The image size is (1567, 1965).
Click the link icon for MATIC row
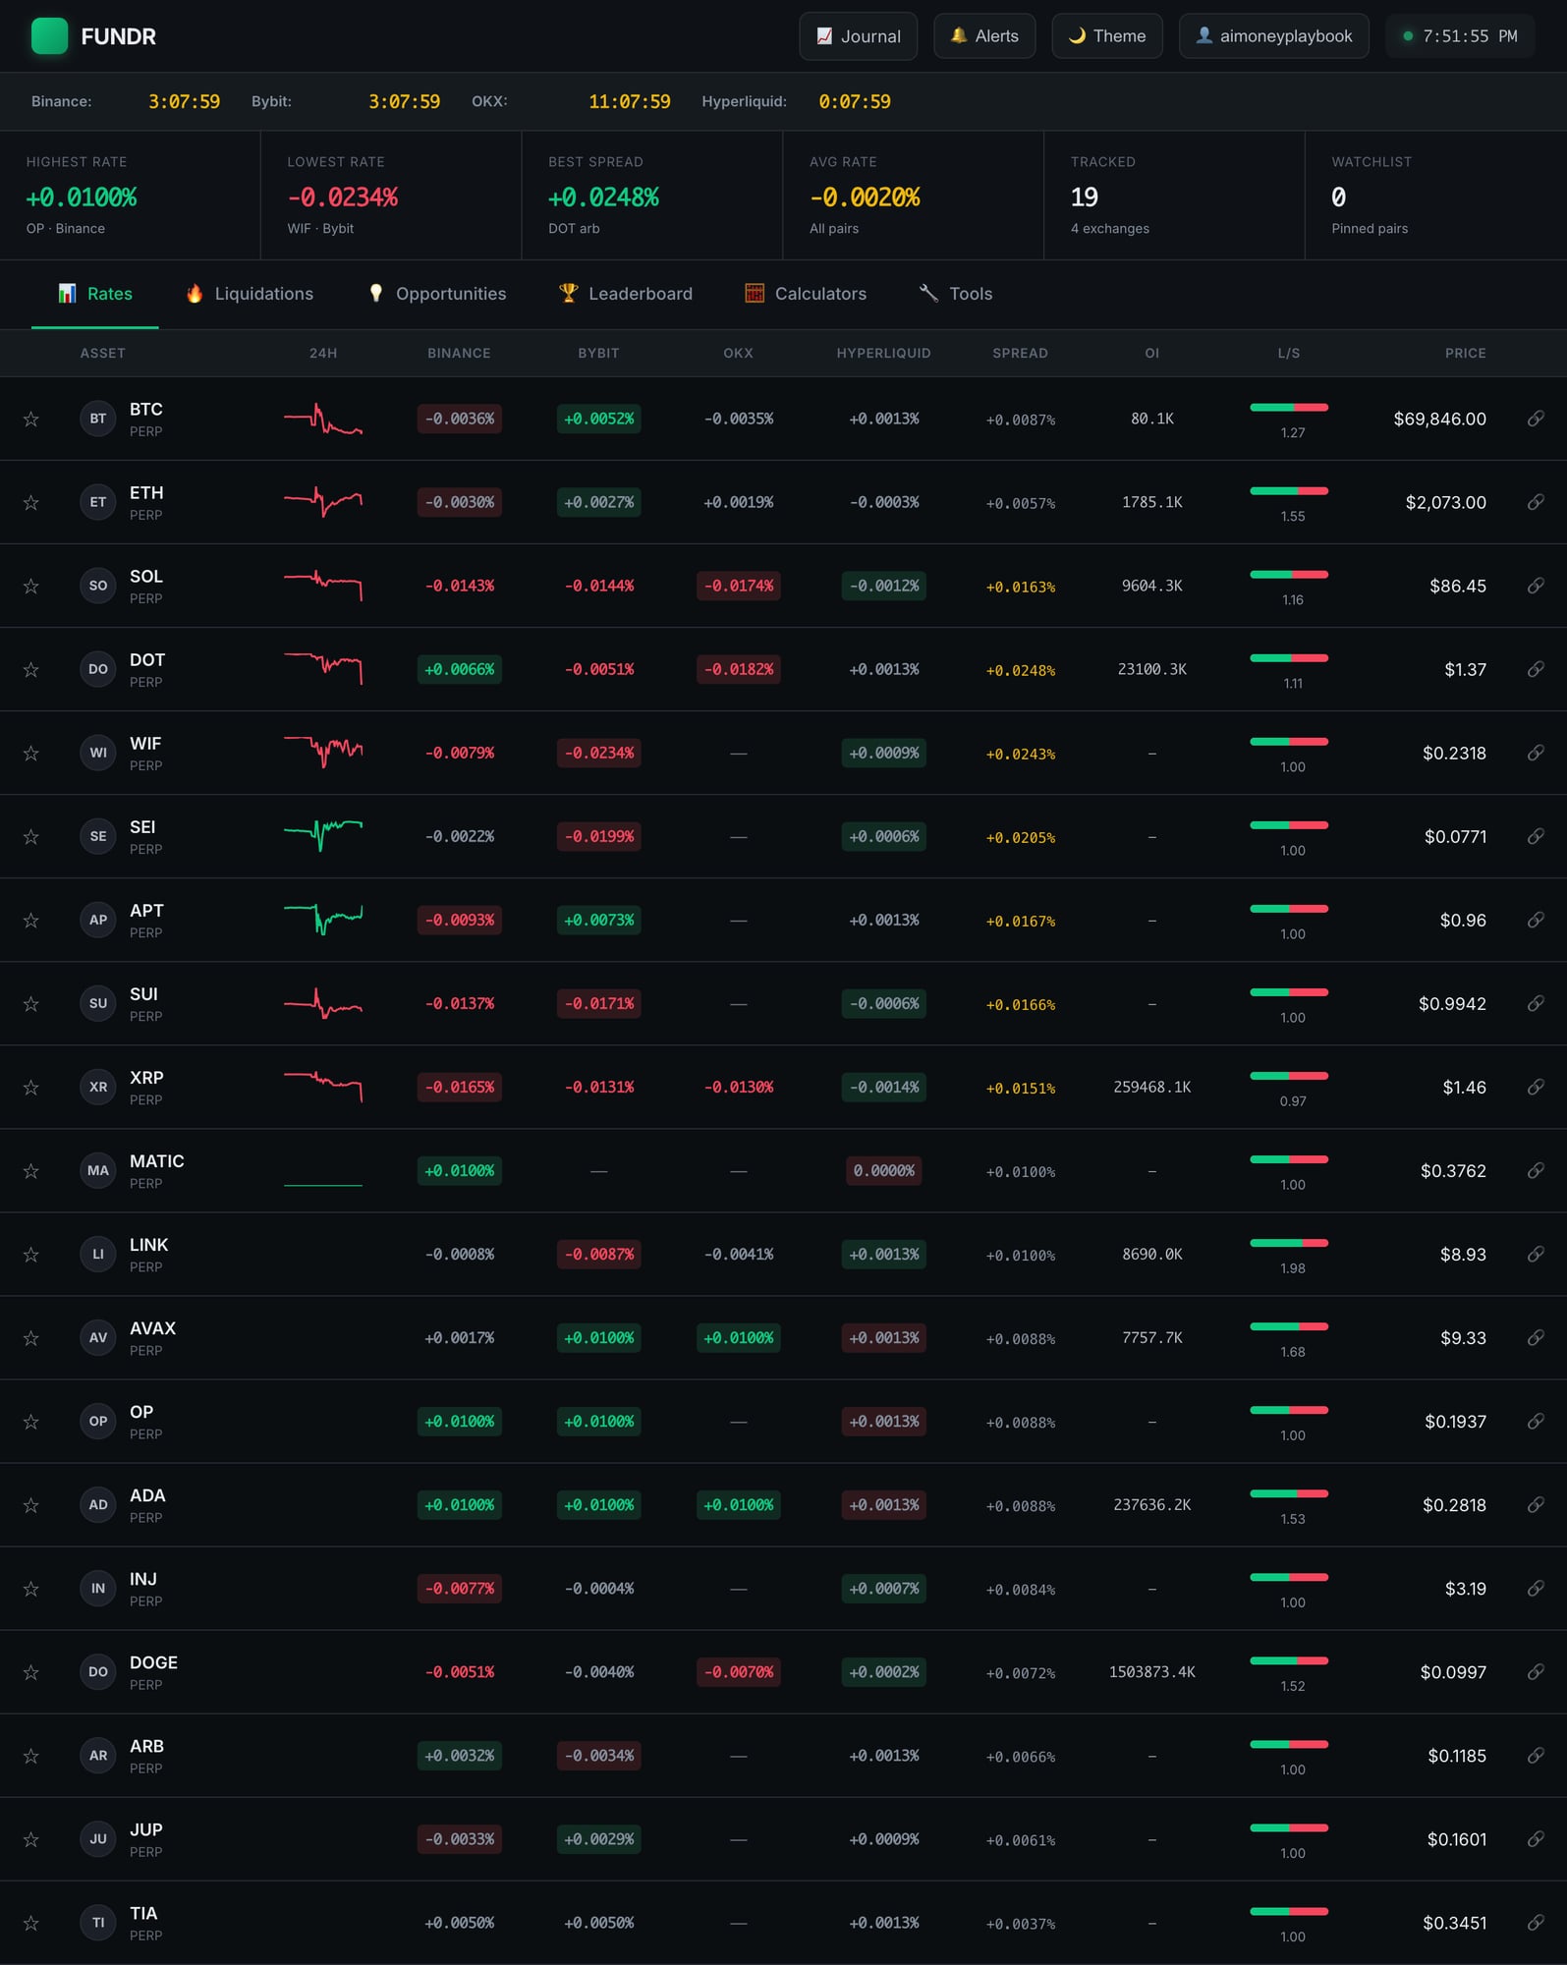pyautogui.click(x=1536, y=1170)
